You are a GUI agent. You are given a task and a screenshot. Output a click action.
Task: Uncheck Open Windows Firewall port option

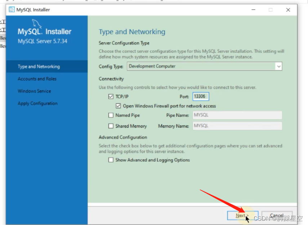(118, 106)
